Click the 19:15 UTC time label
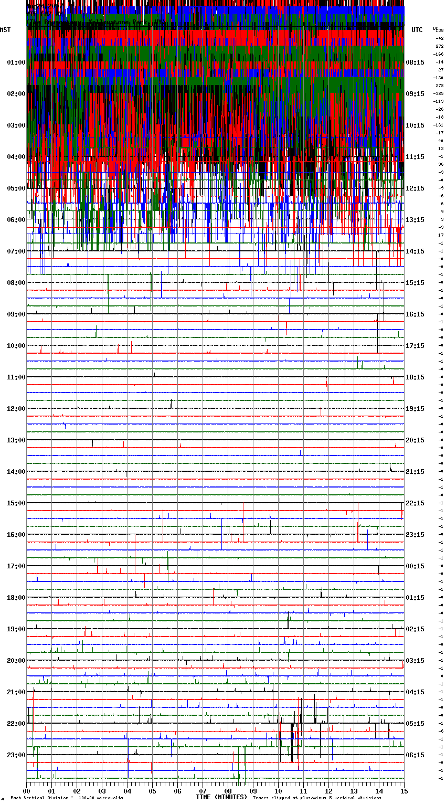This screenshot has width=446, height=805. point(415,409)
